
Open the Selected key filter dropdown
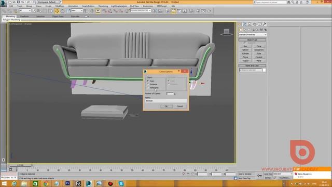pyautogui.click(x=283, y=174)
